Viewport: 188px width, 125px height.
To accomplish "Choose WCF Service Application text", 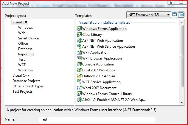I will 101,82.
